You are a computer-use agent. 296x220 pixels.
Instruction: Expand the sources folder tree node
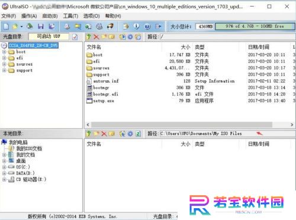click(x=4, y=64)
